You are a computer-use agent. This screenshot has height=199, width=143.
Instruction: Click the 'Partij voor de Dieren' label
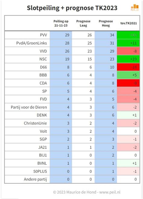pyautogui.click(x=29, y=107)
